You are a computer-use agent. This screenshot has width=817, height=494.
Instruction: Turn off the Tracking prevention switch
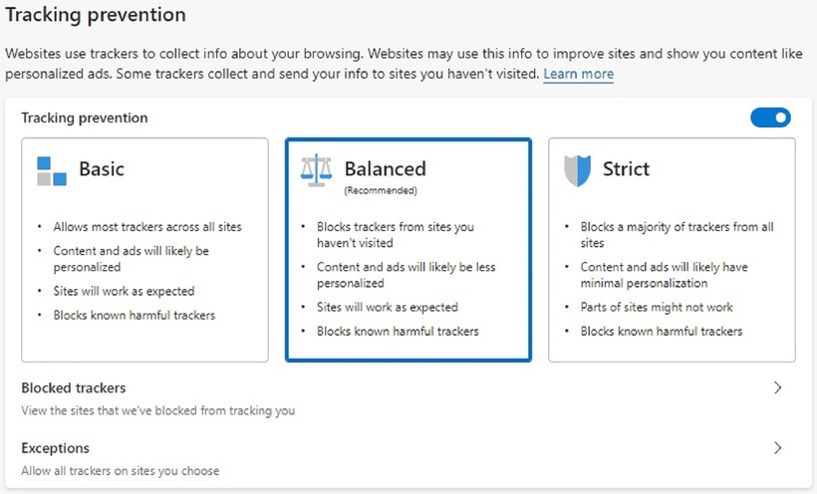click(x=770, y=118)
